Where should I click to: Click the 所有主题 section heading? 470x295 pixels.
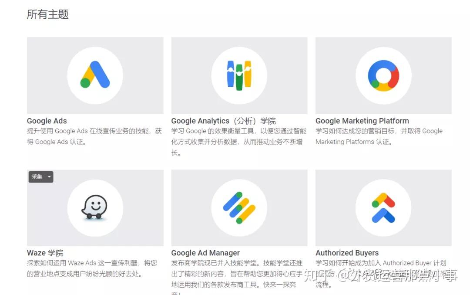pyautogui.click(x=48, y=14)
